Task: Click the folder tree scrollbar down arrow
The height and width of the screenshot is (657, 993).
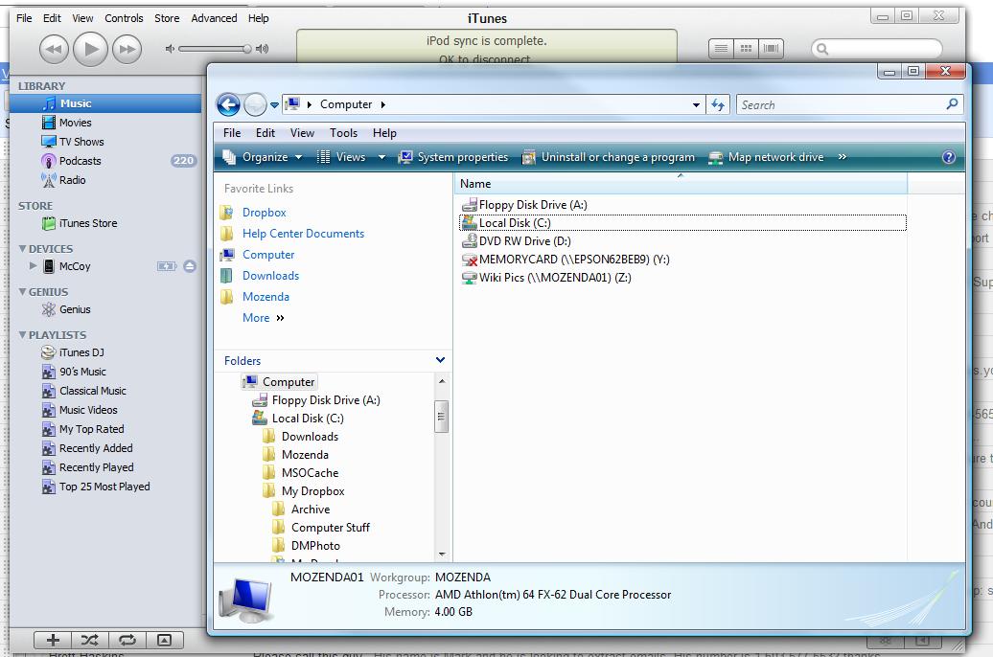Action: [x=442, y=555]
